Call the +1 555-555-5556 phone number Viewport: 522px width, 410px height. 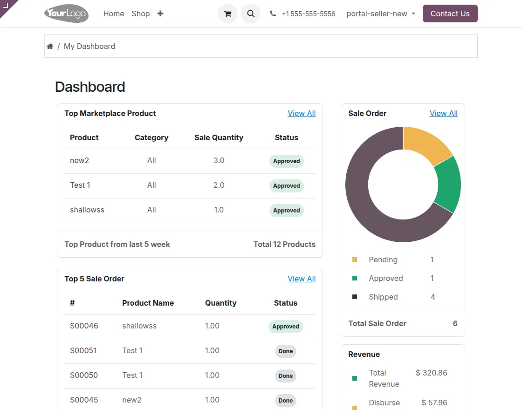click(308, 14)
